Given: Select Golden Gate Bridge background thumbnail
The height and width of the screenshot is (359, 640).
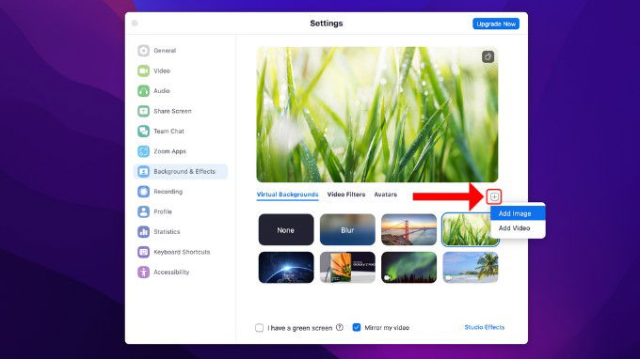Looking at the screenshot, I should [x=408, y=230].
